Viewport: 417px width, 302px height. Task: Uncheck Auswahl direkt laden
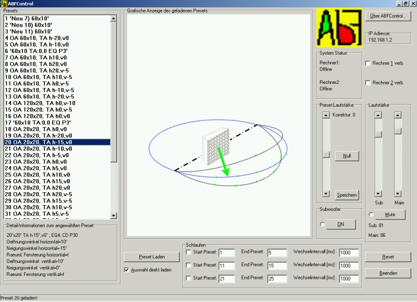[127, 270]
